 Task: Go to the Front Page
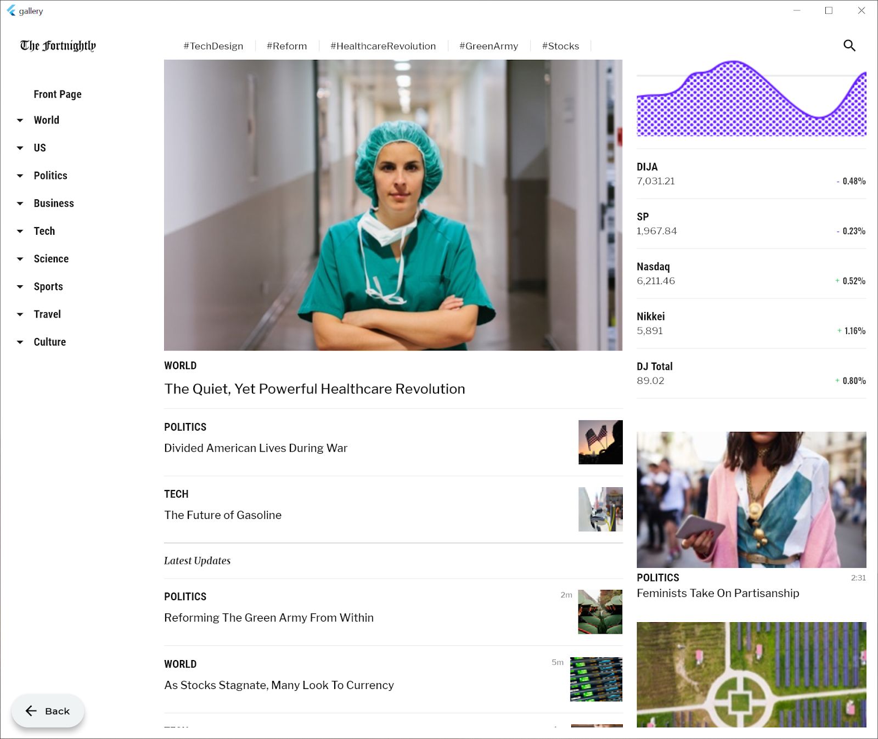click(57, 94)
